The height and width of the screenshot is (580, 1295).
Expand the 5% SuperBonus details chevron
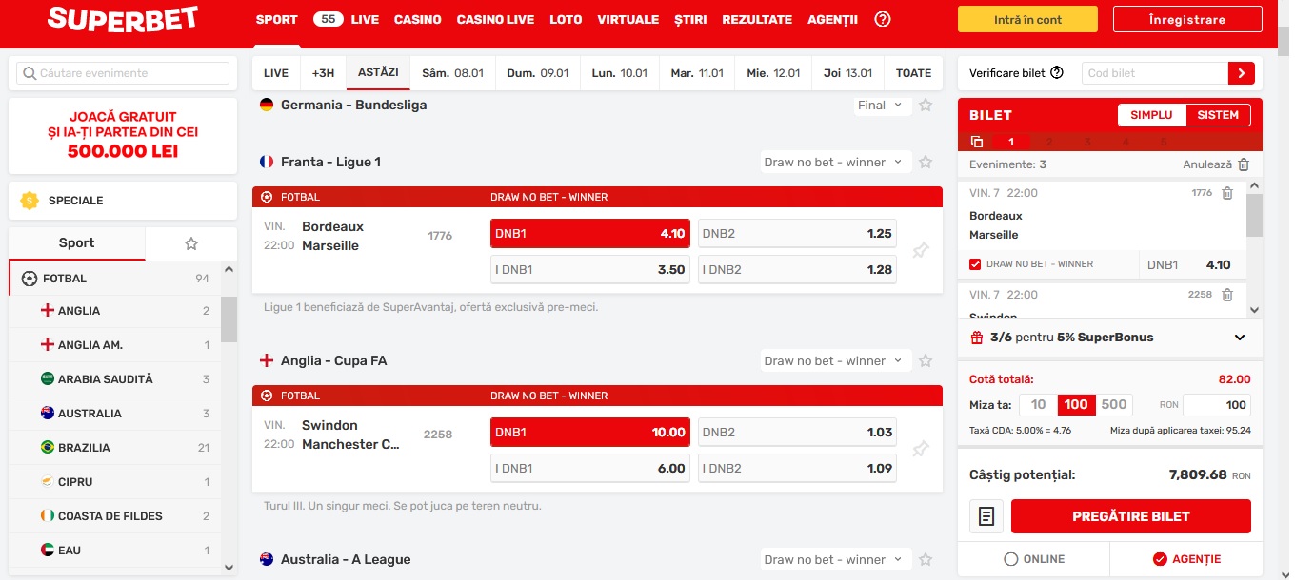coord(1240,338)
